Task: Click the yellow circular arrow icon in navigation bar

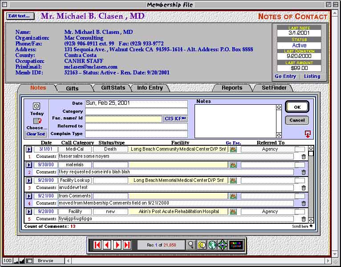Action: click(x=202, y=245)
